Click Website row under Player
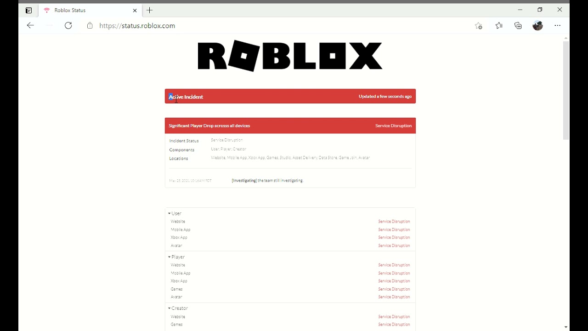The image size is (588, 331). 290,265
